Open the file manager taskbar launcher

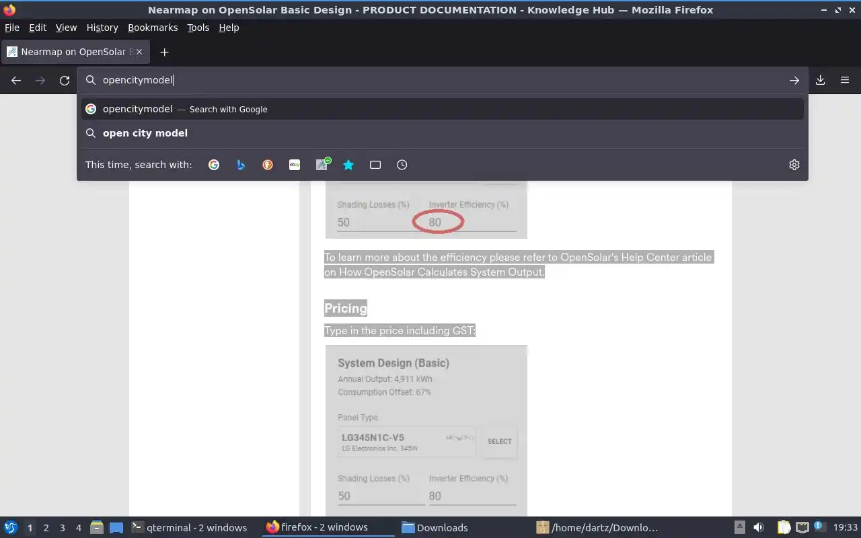pyautogui.click(x=97, y=527)
